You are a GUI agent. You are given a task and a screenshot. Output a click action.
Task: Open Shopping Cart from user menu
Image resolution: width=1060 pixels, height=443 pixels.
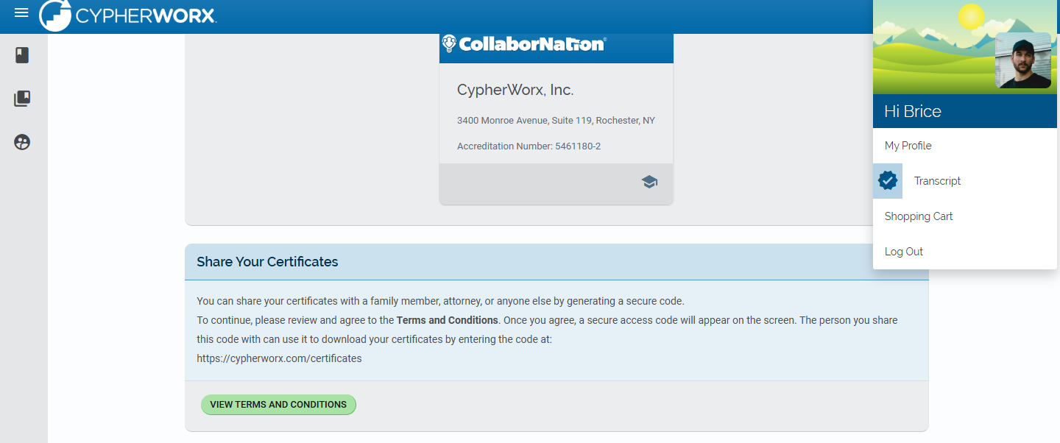[x=965, y=216]
